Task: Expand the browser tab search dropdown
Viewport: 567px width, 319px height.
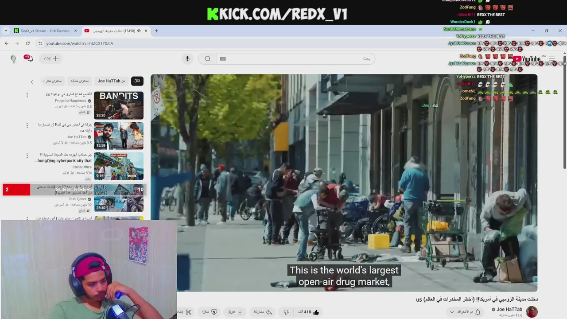Action: (6, 31)
